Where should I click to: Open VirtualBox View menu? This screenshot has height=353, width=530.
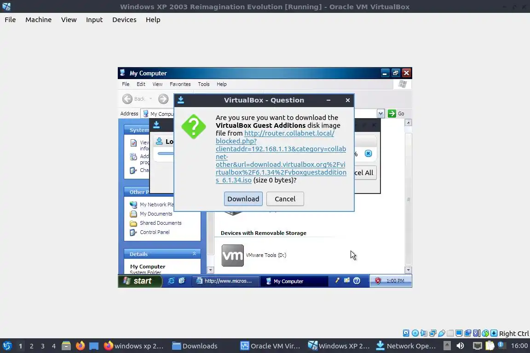(69, 20)
